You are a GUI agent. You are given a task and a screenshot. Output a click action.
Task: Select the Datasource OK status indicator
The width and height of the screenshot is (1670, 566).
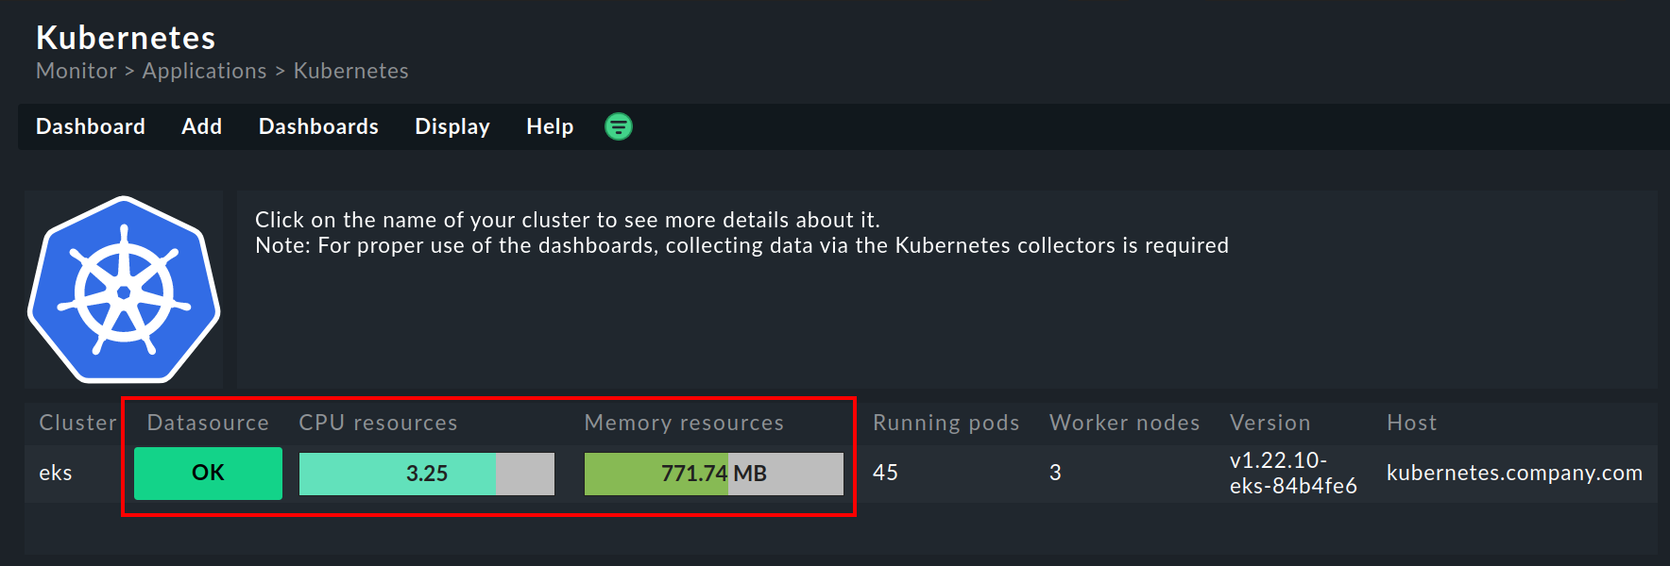208,473
